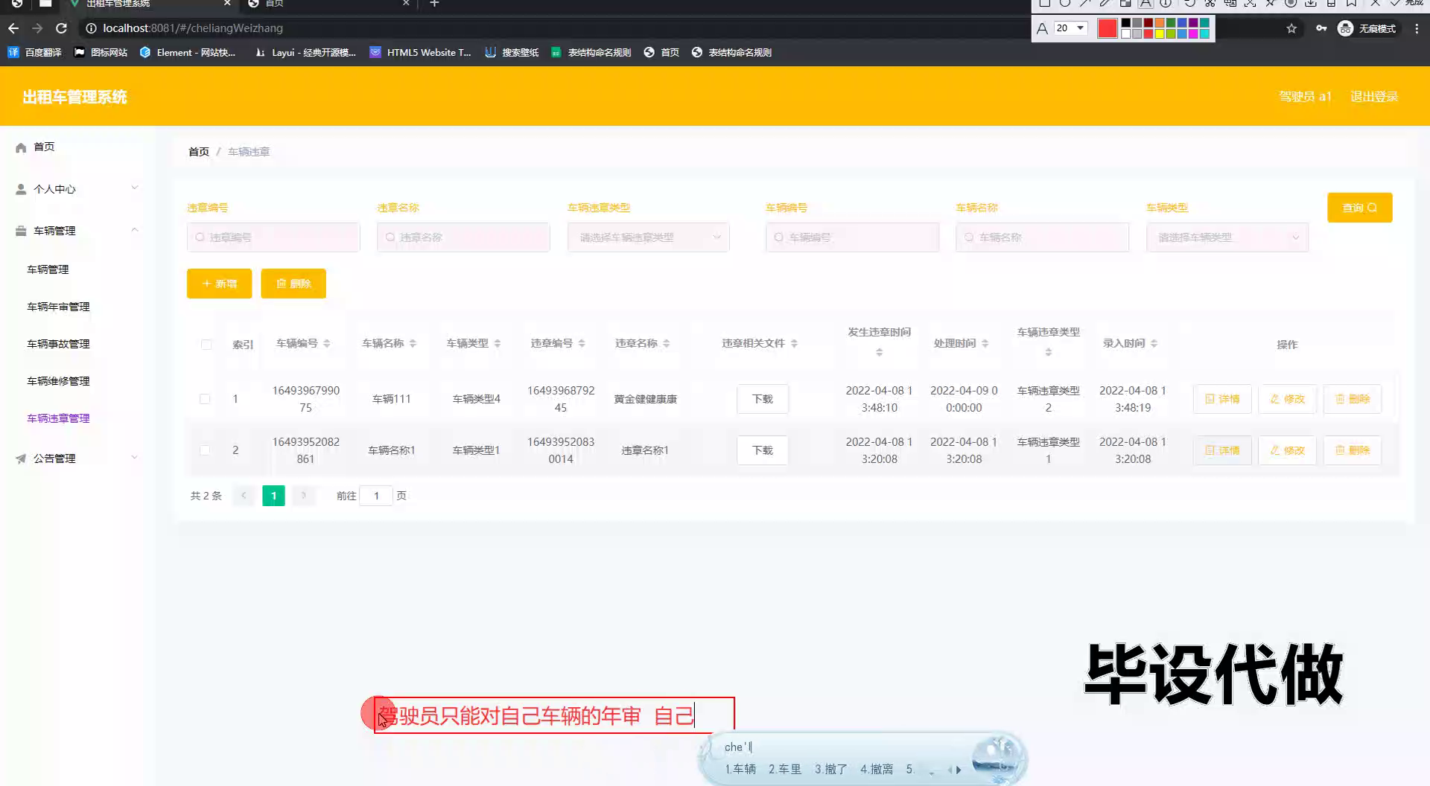This screenshot has width=1430, height=786.
Task: Open the 车辆类型 filter dropdown
Action: point(1227,237)
